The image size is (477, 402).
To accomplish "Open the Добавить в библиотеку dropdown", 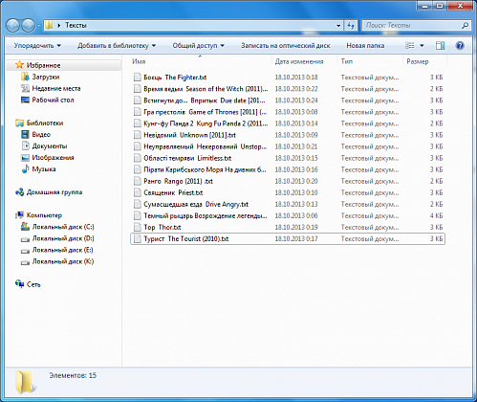I will 117,46.
